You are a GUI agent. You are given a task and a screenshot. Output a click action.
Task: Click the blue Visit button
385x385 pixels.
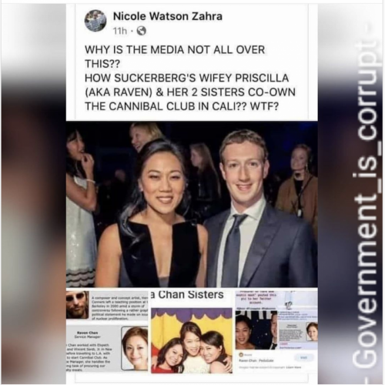(304, 357)
